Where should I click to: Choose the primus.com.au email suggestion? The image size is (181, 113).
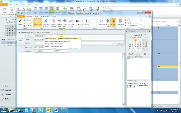63,44
